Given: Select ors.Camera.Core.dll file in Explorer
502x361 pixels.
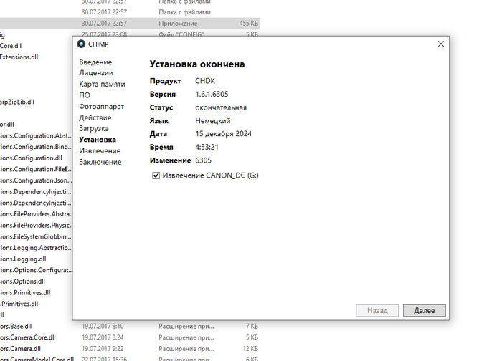Looking at the screenshot, I should pyautogui.click(x=28, y=337).
